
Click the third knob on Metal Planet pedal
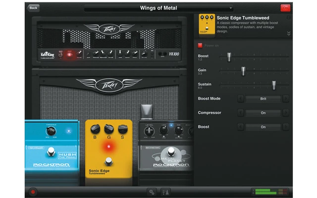[178, 130]
